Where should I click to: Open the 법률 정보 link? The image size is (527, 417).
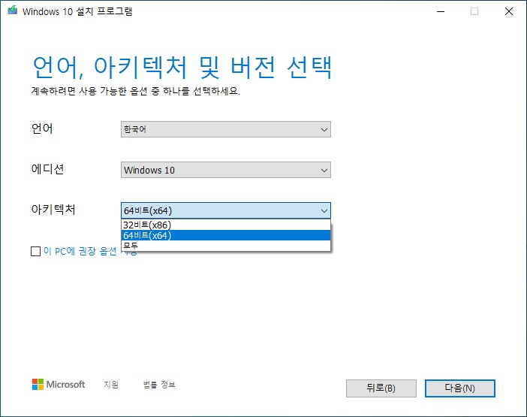(x=159, y=385)
